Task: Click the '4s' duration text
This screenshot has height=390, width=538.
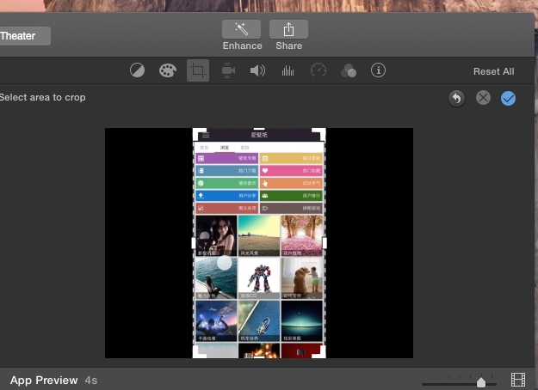Action: pyautogui.click(x=91, y=381)
